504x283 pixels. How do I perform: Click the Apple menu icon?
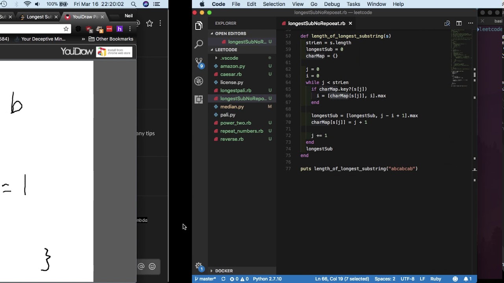pyautogui.click(x=202, y=4)
